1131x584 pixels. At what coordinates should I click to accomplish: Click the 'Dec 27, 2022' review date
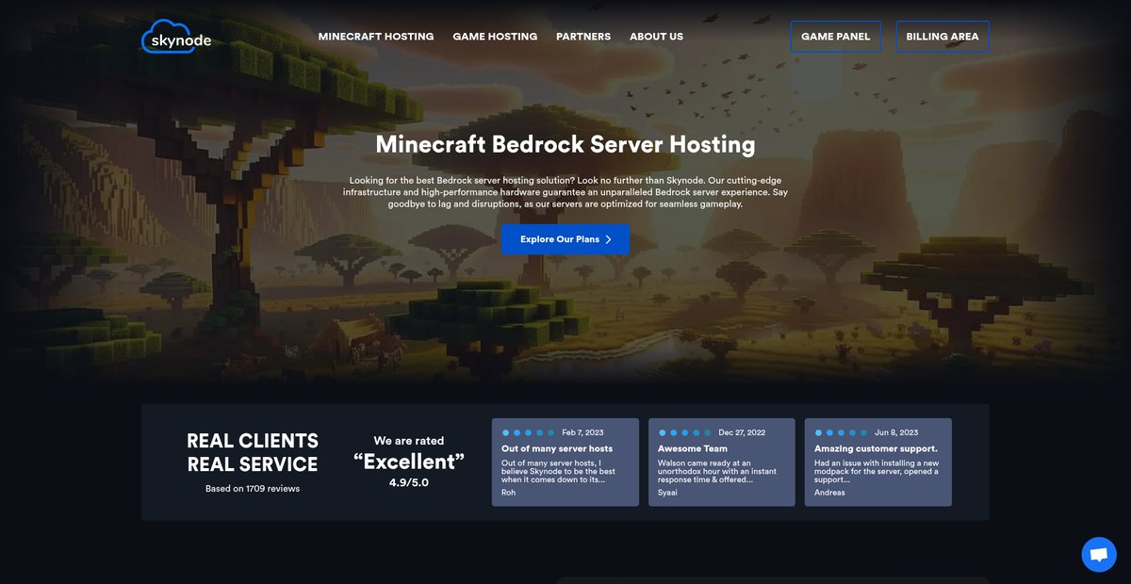(742, 432)
